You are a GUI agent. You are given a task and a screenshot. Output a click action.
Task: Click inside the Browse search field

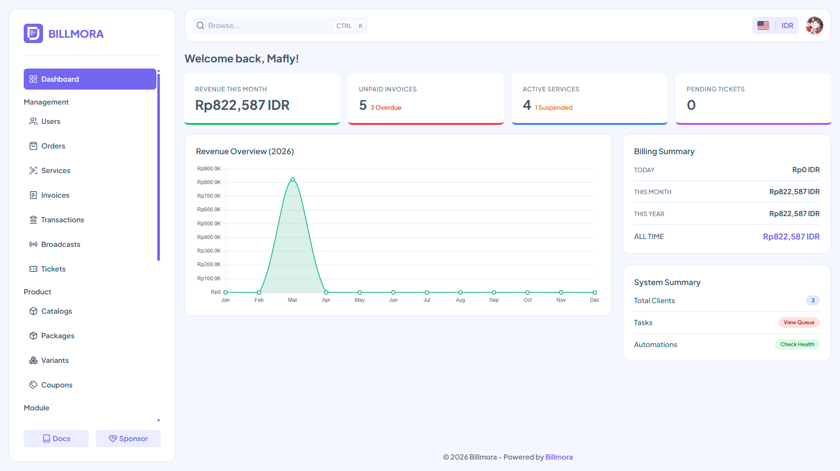point(264,25)
